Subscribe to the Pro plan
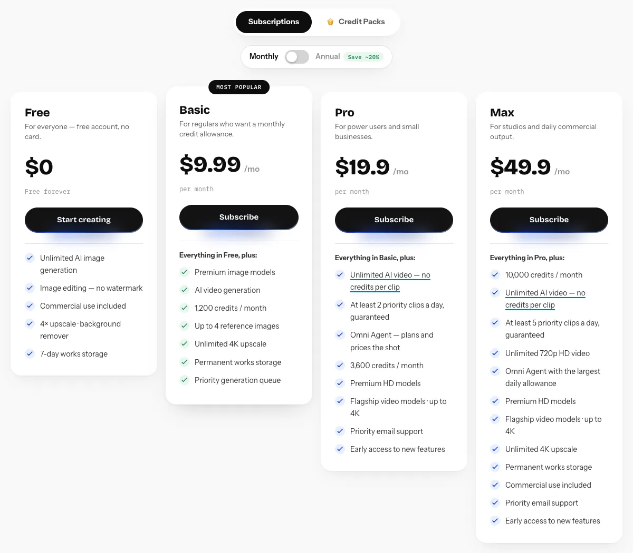 click(x=394, y=220)
